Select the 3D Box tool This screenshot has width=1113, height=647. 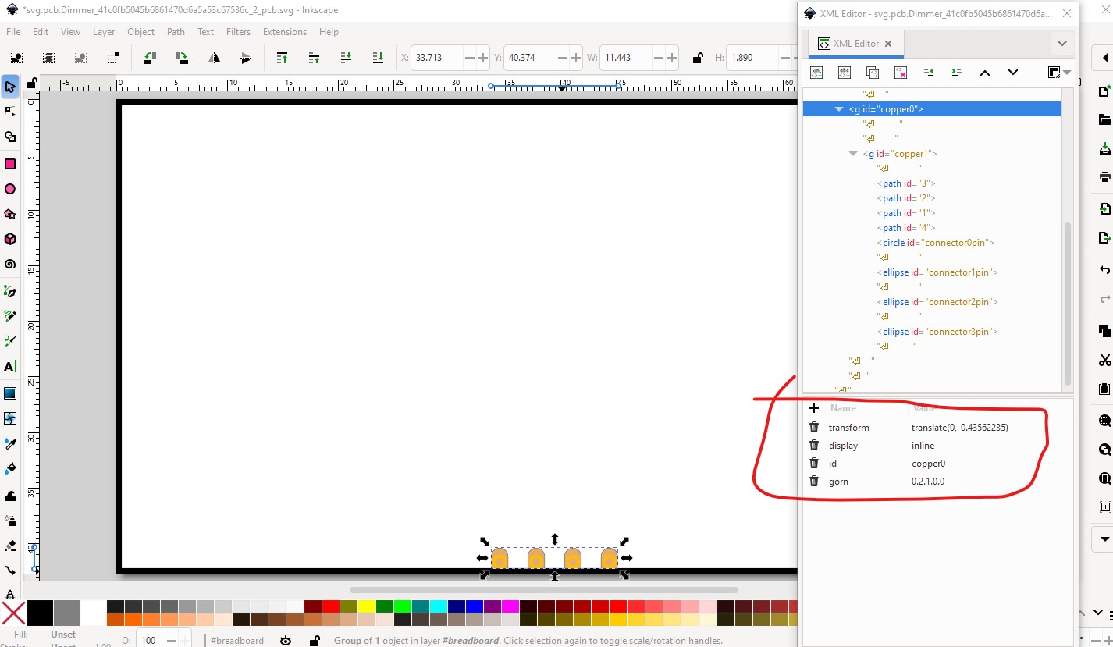10,239
